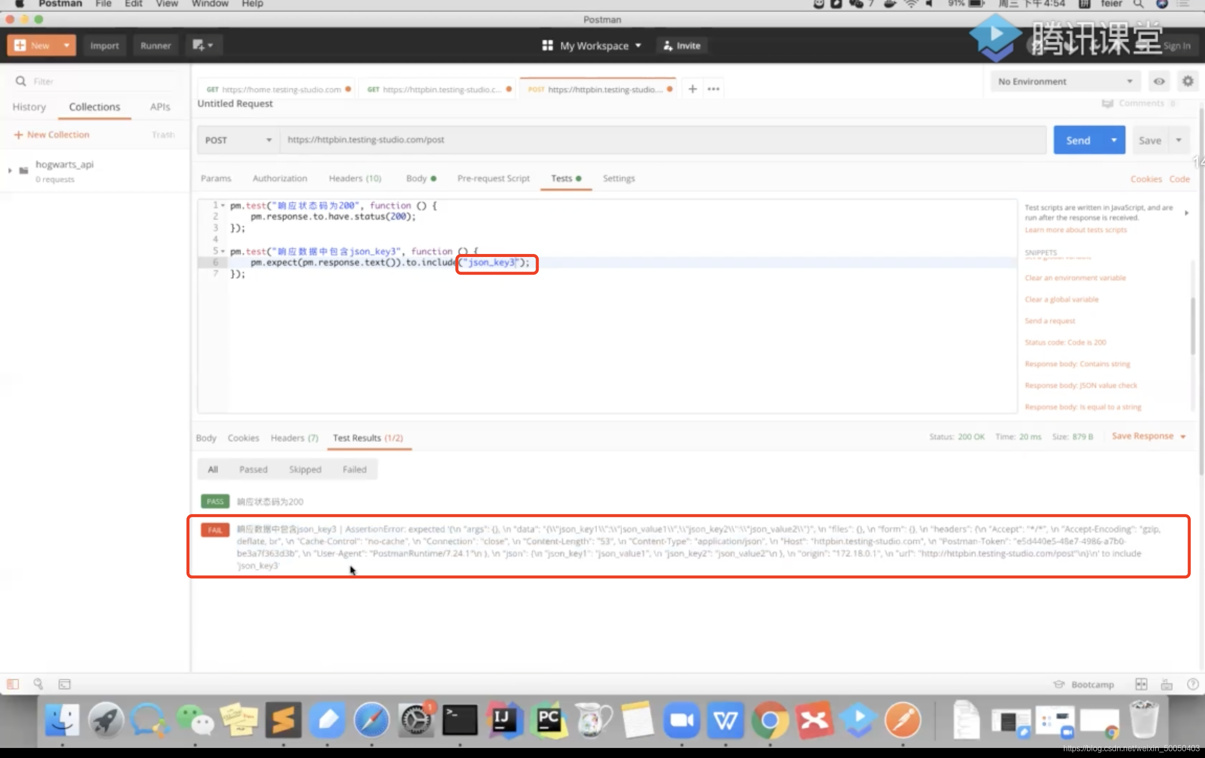Viewport: 1205px width, 758px height.
Task: Click the environment quick look eye icon
Action: pos(1159,81)
